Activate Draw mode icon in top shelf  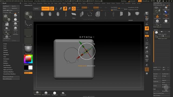pyautogui.click(x=56, y=9)
